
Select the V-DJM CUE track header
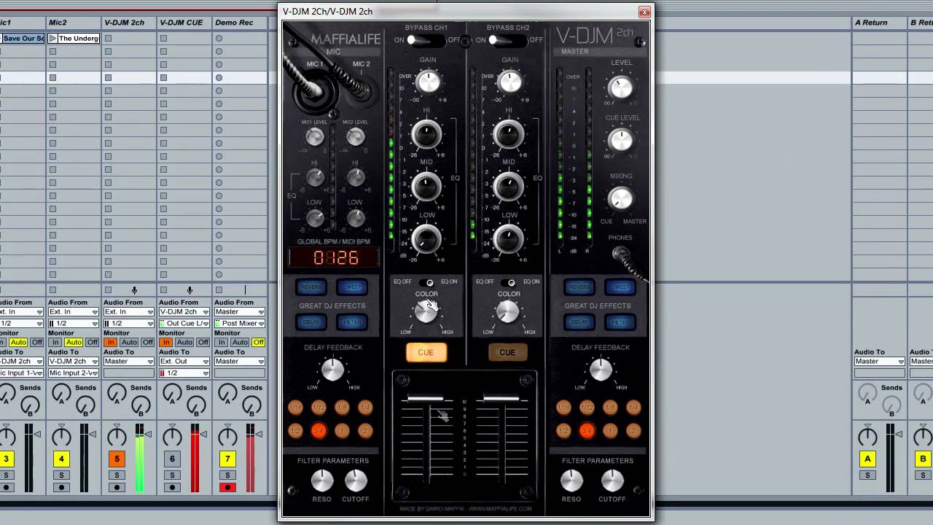pos(184,23)
